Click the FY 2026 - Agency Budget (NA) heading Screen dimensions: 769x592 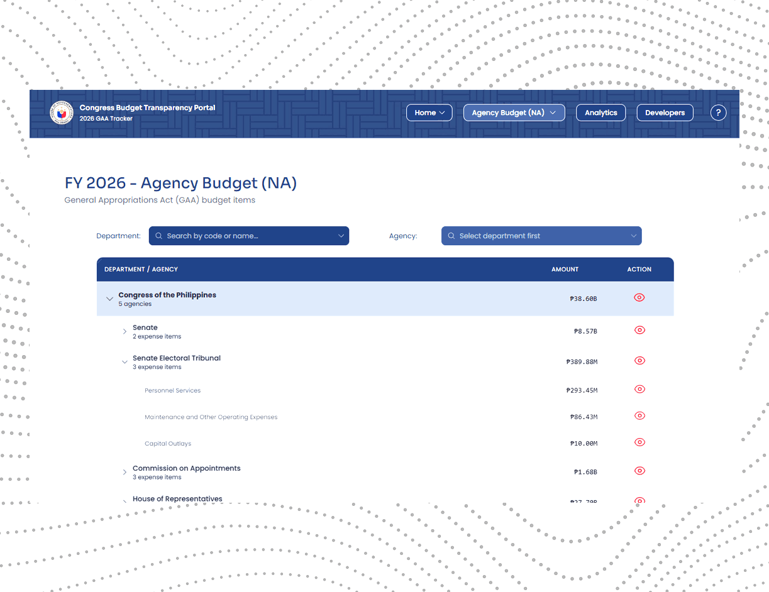[x=181, y=183]
